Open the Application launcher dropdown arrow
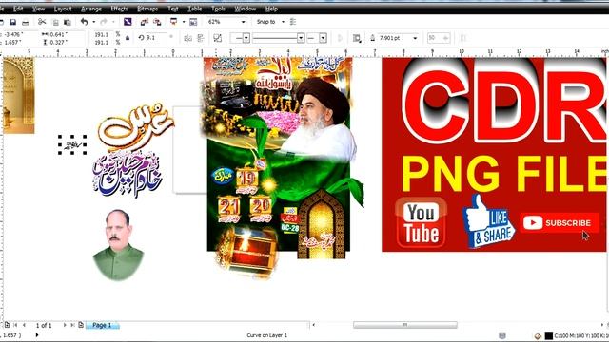This screenshot has height=342, width=609. click(184, 22)
